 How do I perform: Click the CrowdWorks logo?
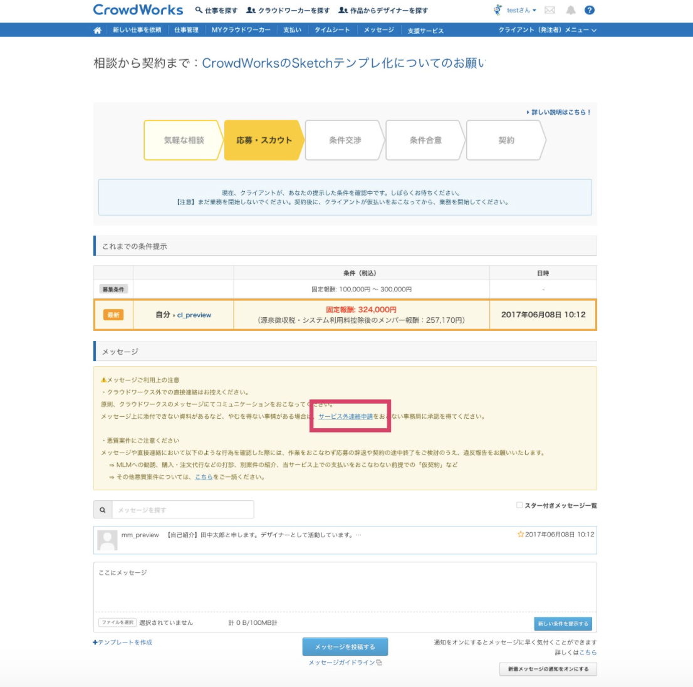pyautogui.click(x=138, y=10)
